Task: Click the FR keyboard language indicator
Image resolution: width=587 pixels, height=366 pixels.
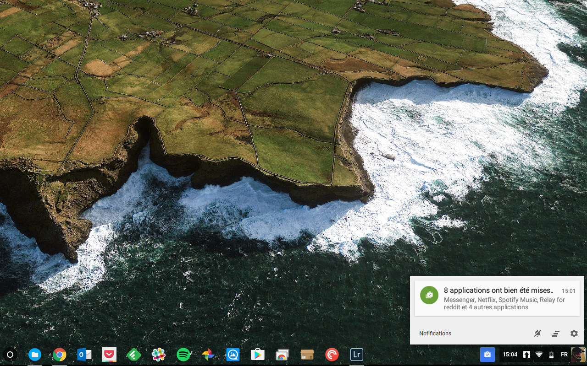Action: (x=564, y=355)
